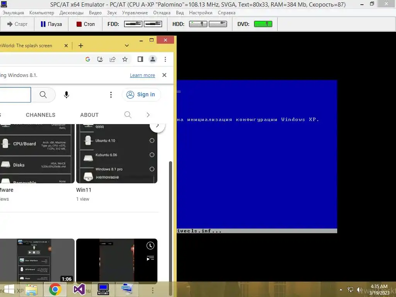Add video to Watch later clock icon
396x297 pixels.
(150, 246)
